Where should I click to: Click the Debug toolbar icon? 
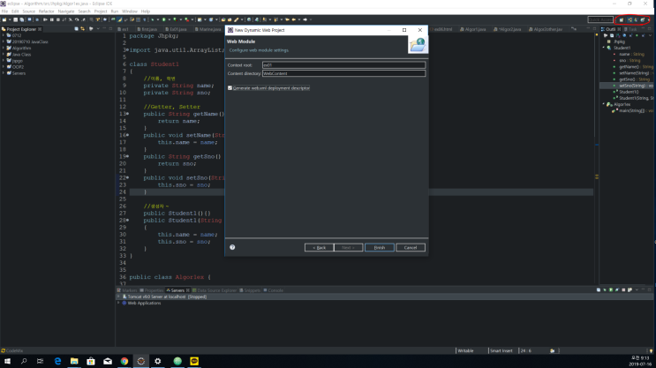click(x=152, y=19)
